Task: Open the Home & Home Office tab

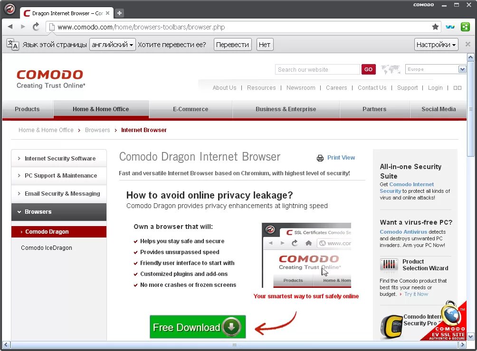Action: (x=101, y=109)
